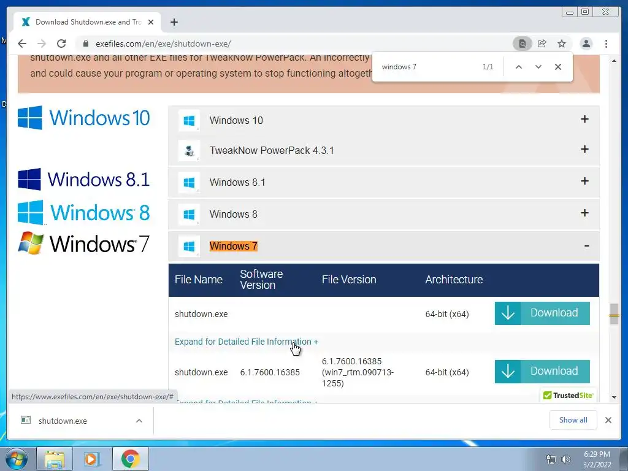Screen dimensions: 628x471
Task: Download shutdown.exe version 6.1.7600.16385
Action: [x=542, y=371]
